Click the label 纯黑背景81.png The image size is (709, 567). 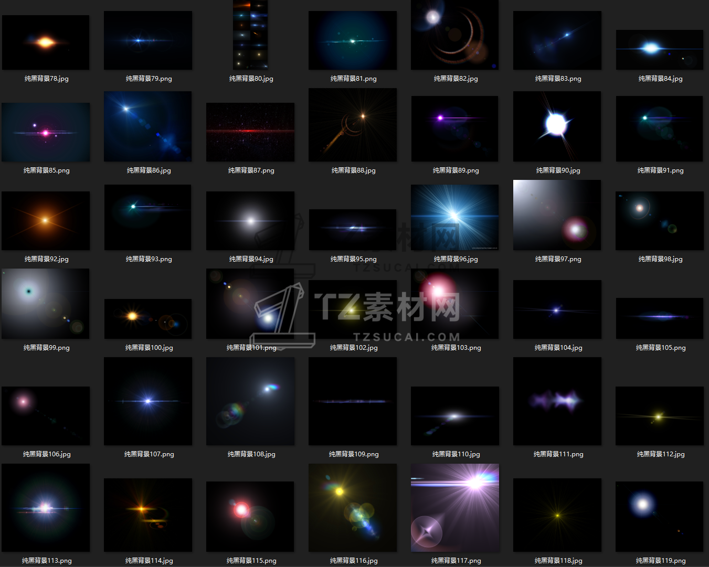[x=354, y=79]
